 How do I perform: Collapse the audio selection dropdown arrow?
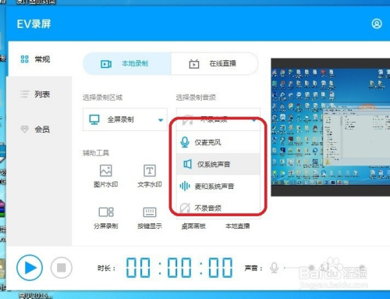coord(254,120)
